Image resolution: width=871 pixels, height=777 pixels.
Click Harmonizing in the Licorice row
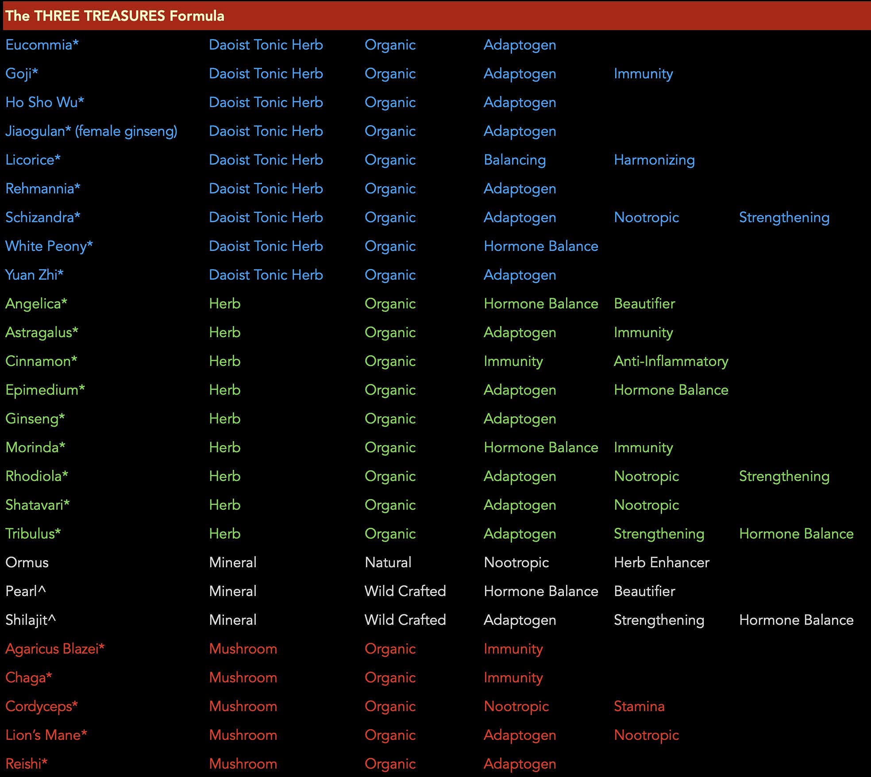[654, 160]
